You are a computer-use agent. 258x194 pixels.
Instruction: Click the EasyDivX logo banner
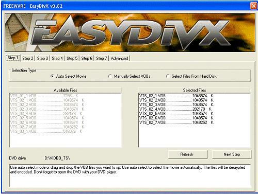coord(130,32)
